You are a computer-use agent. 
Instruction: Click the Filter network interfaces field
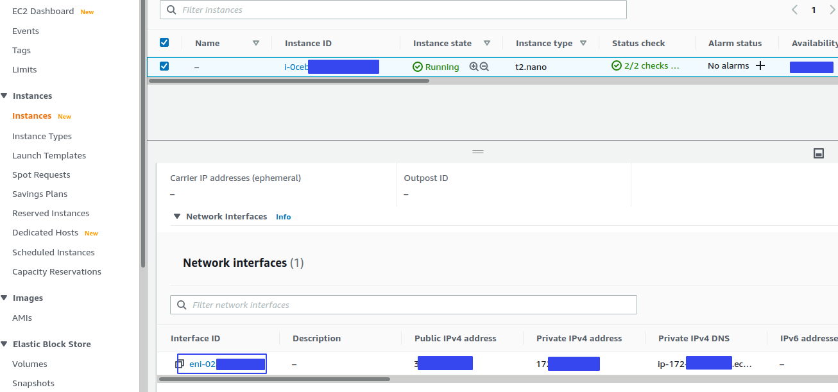tap(404, 305)
